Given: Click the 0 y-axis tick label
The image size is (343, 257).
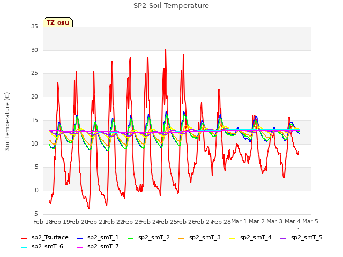Looking at the screenshot, I should click(36, 191).
